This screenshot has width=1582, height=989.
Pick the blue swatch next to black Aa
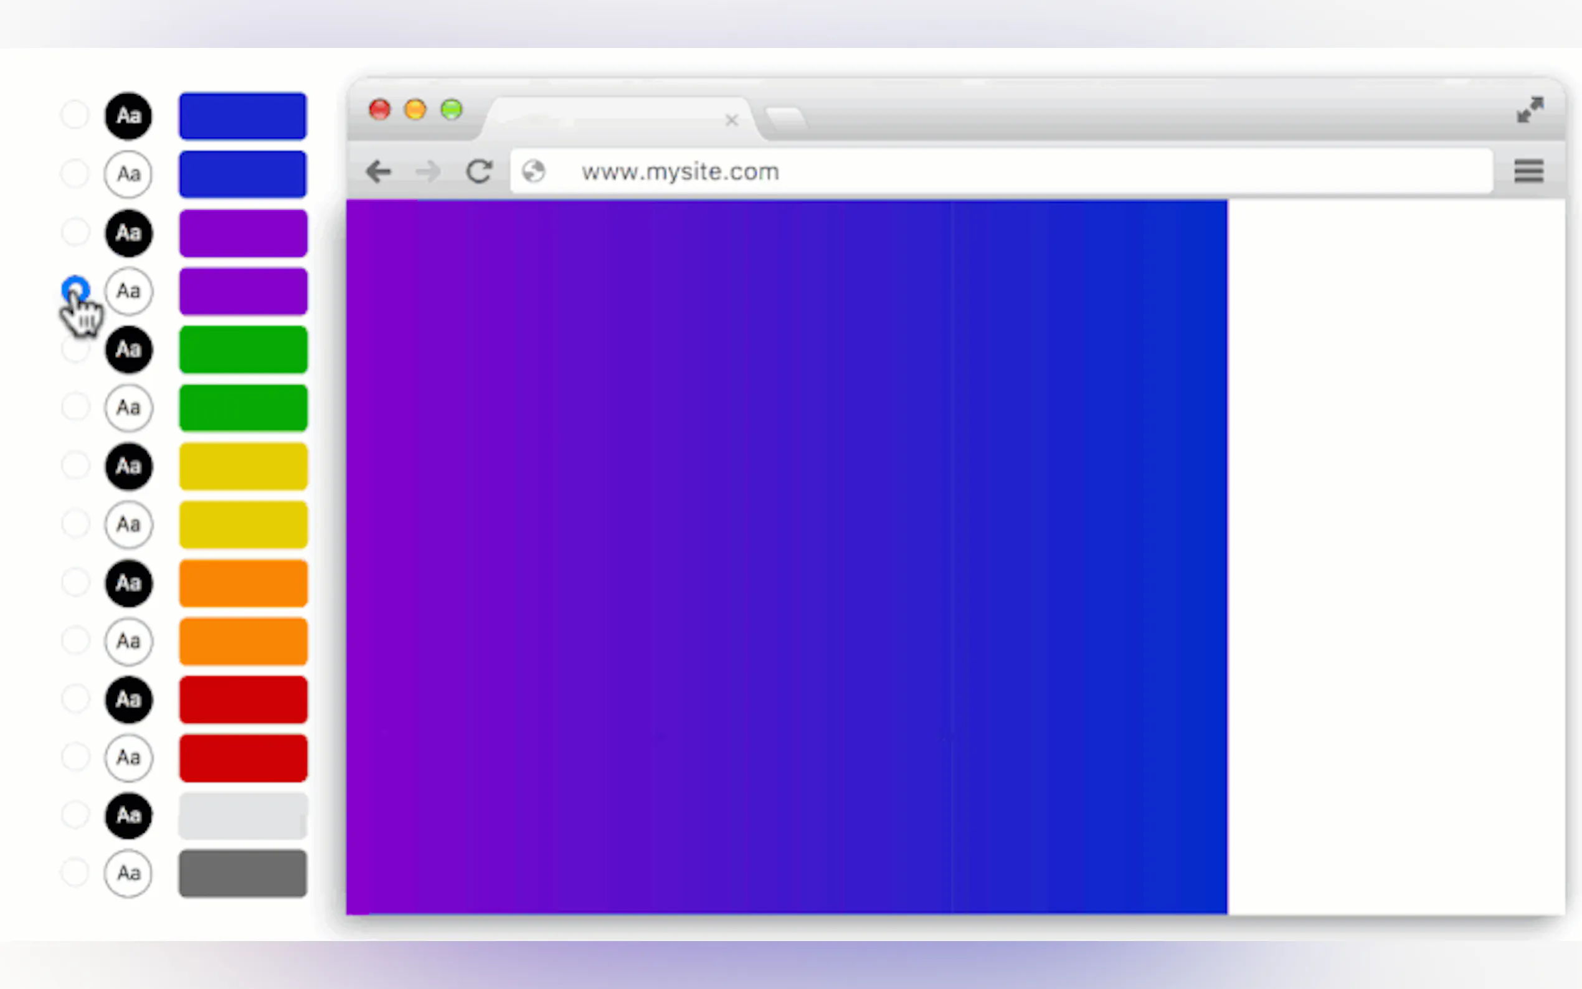[243, 116]
